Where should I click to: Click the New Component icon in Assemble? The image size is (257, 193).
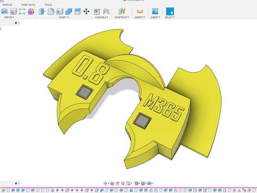[97, 12]
